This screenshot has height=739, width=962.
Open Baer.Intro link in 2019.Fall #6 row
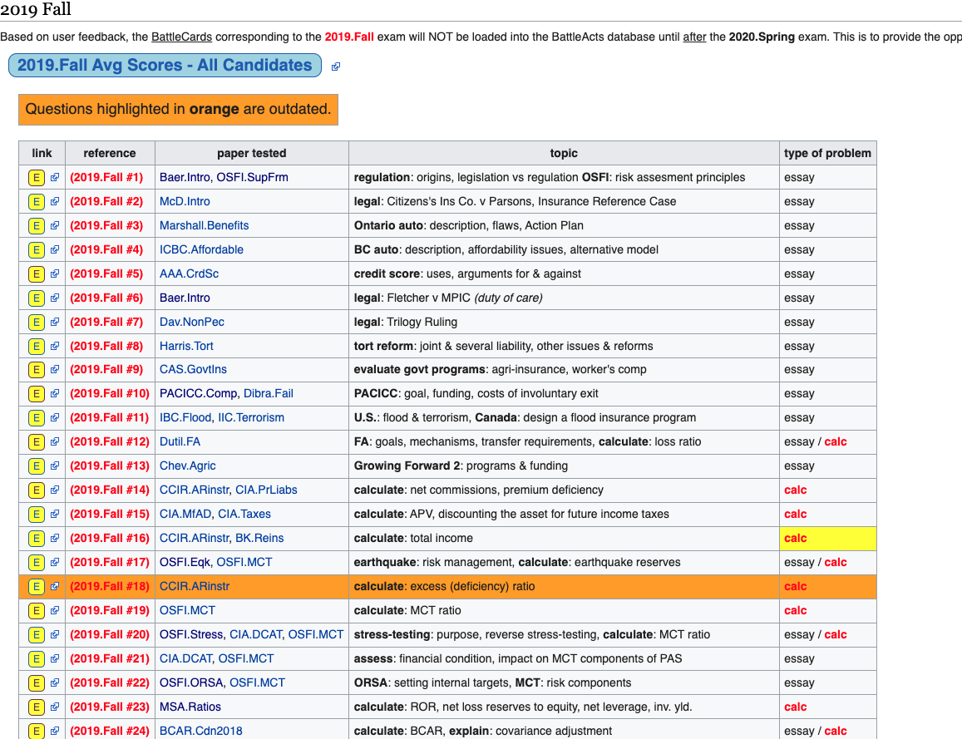pyautogui.click(x=185, y=298)
